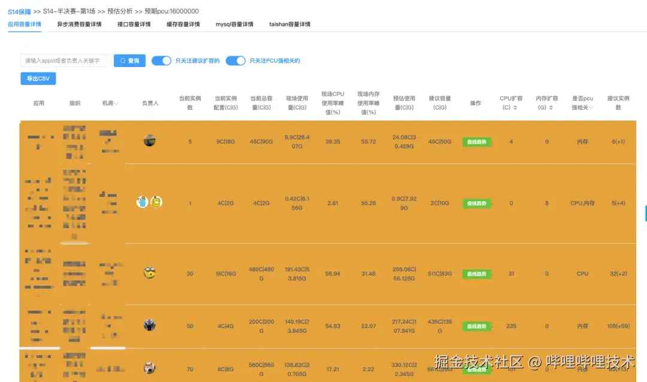Click the magnifier icon inside the 查询 button
Viewport: 647px width, 382px height.
(x=123, y=60)
